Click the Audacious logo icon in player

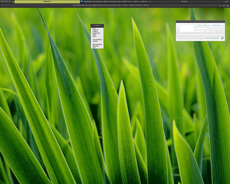point(222,38)
